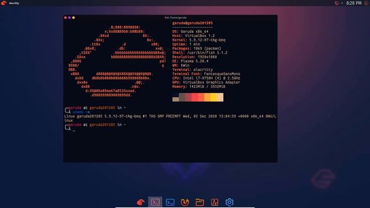Click the 'Packages: 1069 (pacman)' line
The height and width of the screenshot is (208, 370).
point(197,49)
